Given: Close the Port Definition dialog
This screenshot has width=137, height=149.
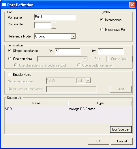Looking at the screenshot, I should point(132,5).
